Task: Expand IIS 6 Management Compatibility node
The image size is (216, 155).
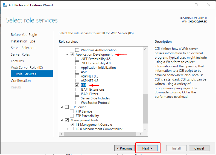Action: (67, 129)
